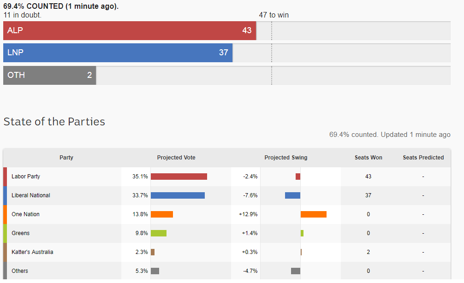
Task: Click the Seats Predicted column header
Action: pyautogui.click(x=423, y=158)
